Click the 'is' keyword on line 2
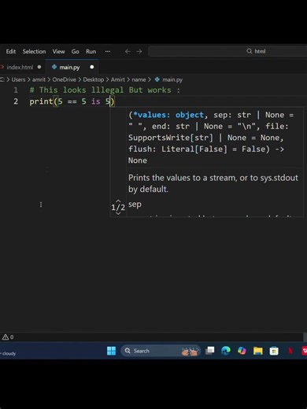Viewport: 307px width, 409px height. click(96, 101)
